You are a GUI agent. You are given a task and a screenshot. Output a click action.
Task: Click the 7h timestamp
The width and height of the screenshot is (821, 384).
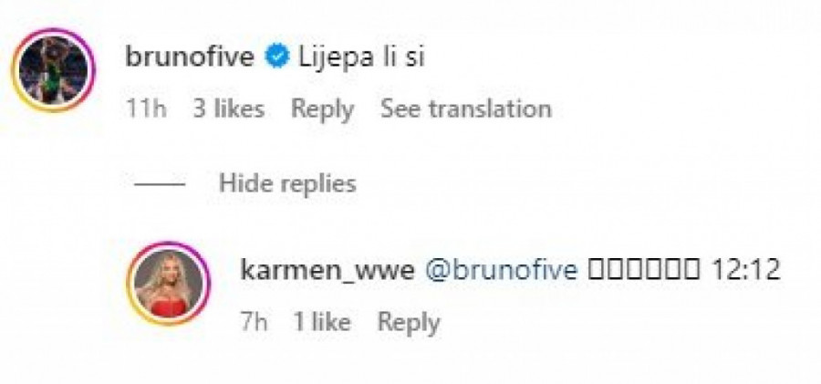[254, 322]
